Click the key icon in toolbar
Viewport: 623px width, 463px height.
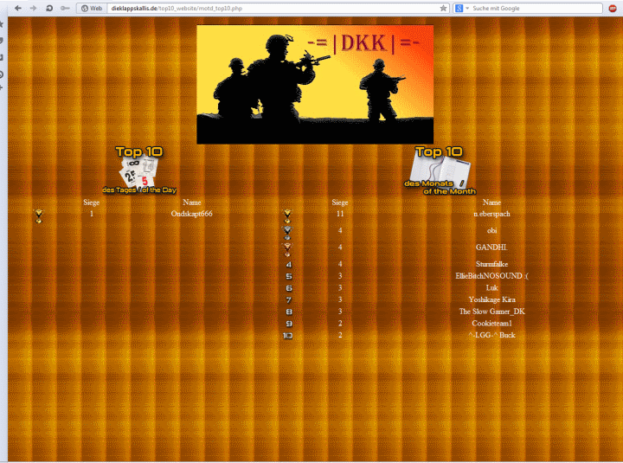tap(65, 8)
